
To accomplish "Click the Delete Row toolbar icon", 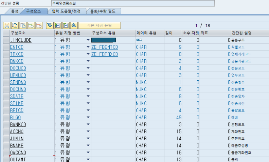I will click(x=39, y=25).
